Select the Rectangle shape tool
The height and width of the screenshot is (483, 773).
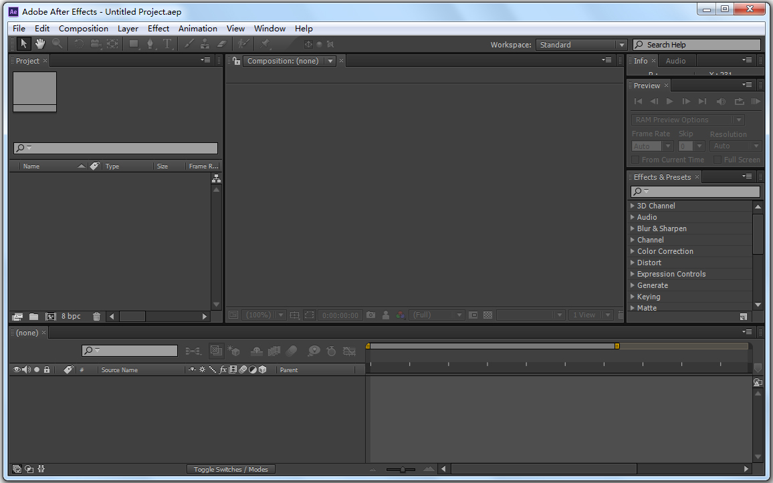point(134,44)
